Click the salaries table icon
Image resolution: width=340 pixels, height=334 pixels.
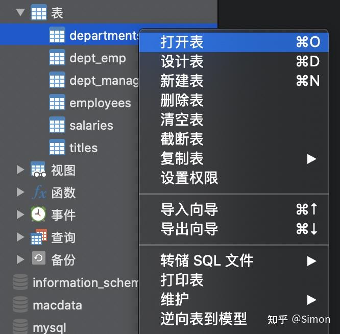(x=57, y=125)
